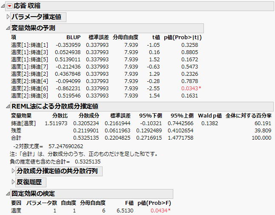Expand the 反復履歴 section
The image size is (275, 215).
13,182
